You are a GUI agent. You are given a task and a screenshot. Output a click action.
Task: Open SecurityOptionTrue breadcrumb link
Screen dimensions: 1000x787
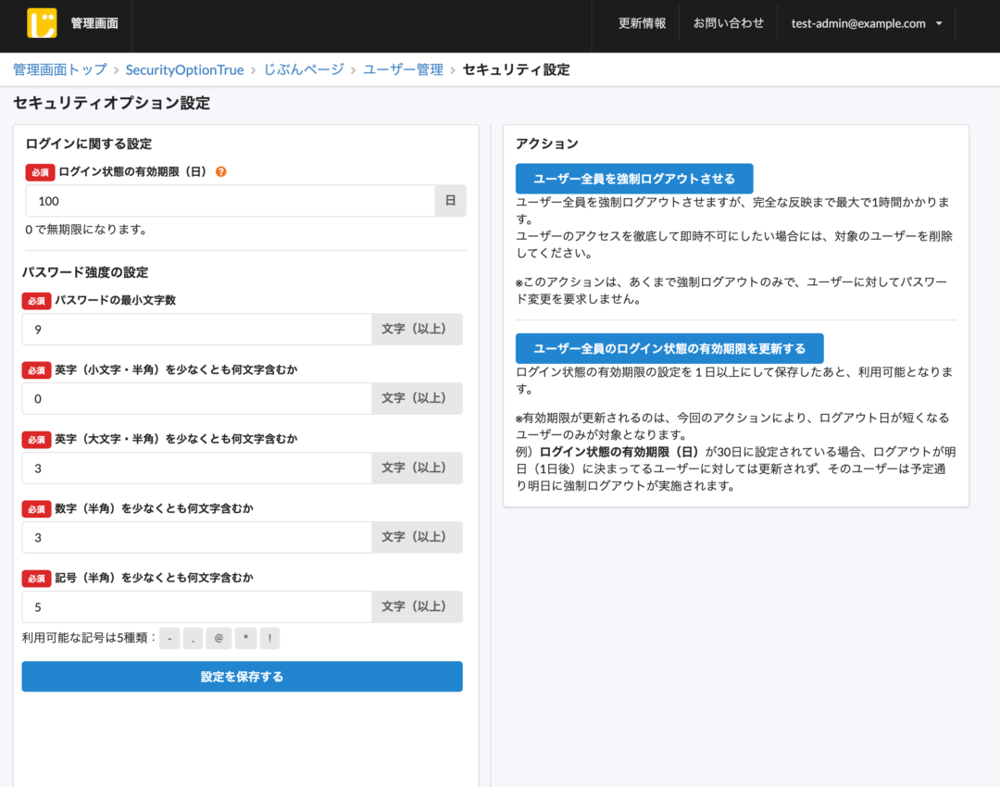coord(184,69)
